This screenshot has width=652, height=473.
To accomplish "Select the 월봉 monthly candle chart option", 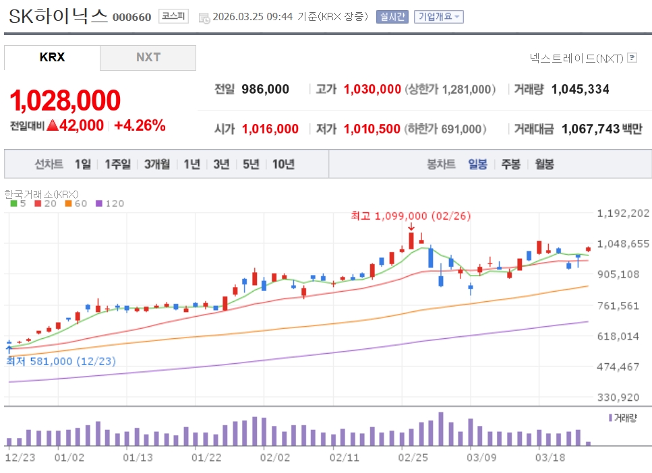I will coord(544,164).
